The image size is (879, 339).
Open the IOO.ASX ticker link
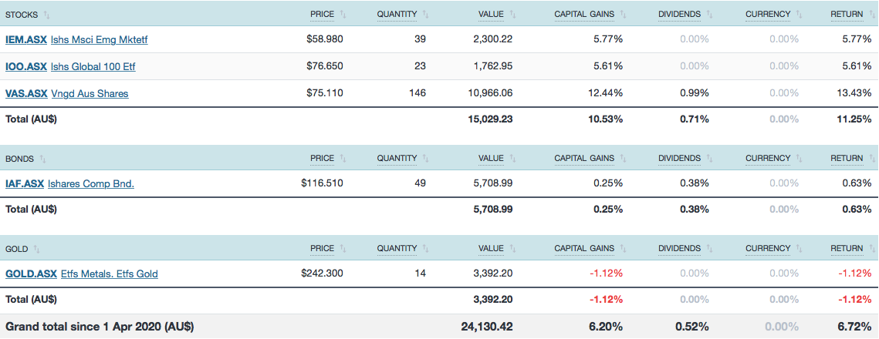coord(26,67)
